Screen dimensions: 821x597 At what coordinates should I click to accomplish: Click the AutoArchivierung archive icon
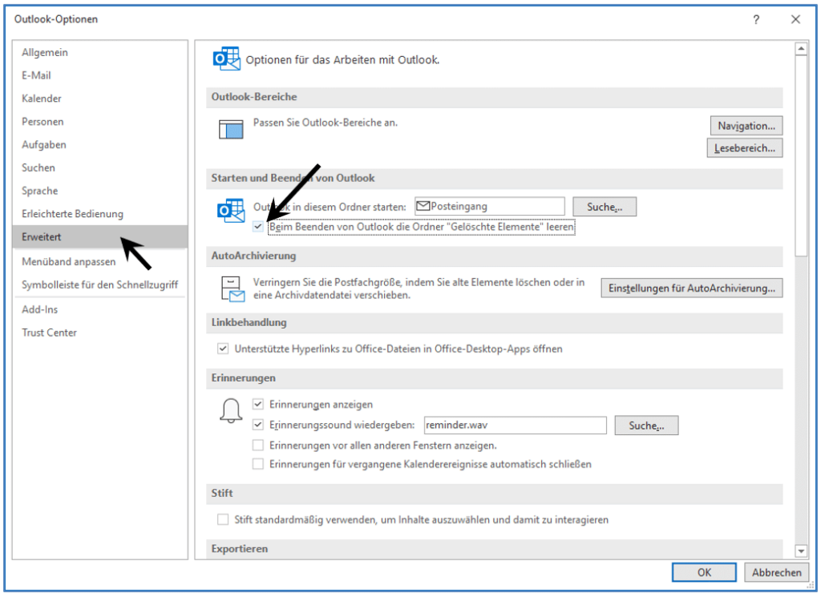(232, 288)
